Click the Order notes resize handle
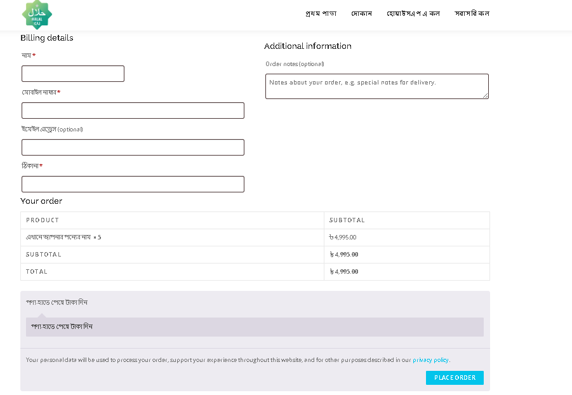The width and height of the screenshot is (572, 395). [x=486, y=96]
